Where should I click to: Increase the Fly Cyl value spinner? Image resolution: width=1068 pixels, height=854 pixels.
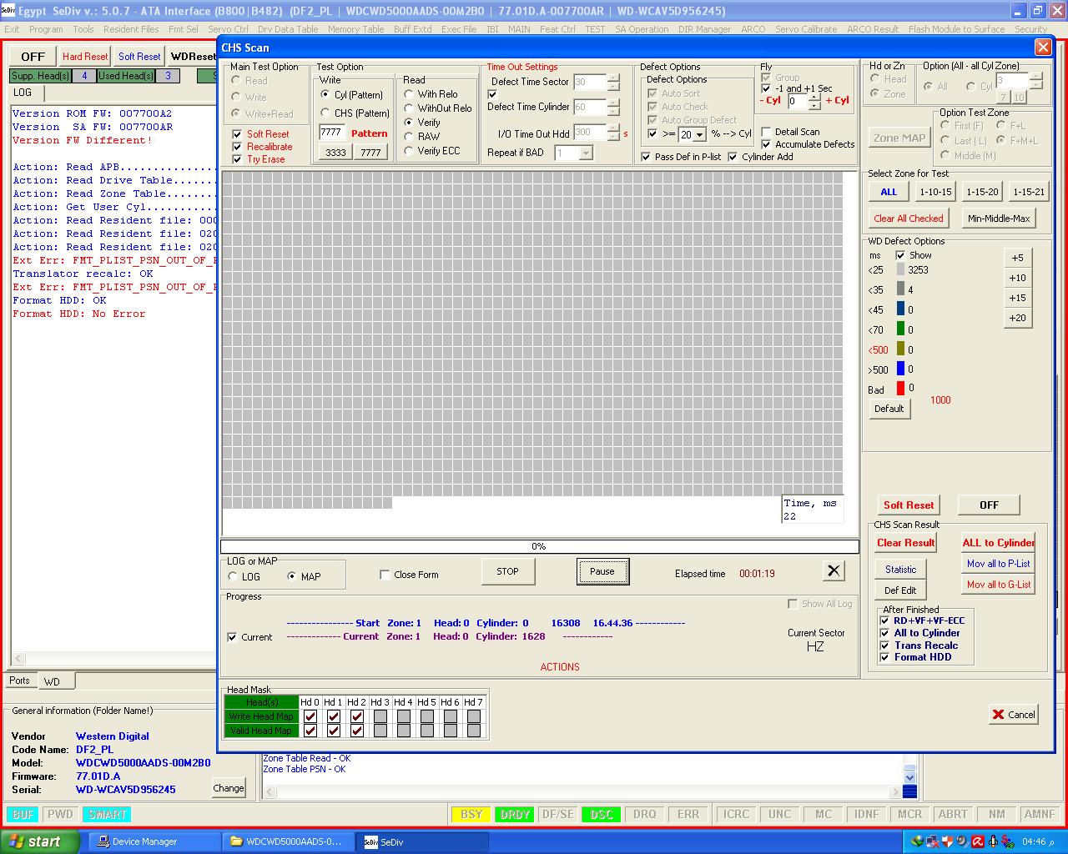tap(815, 98)
